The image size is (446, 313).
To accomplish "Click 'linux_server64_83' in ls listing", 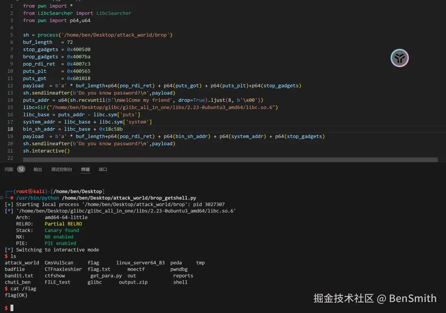I will tap(140, 263).
